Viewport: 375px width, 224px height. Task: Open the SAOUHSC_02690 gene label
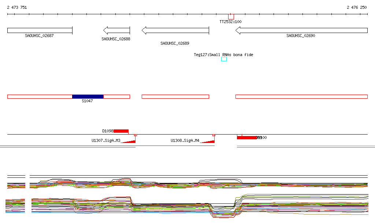point(301,36)
